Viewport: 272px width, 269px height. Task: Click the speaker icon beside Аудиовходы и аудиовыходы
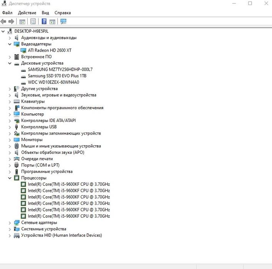17,38
